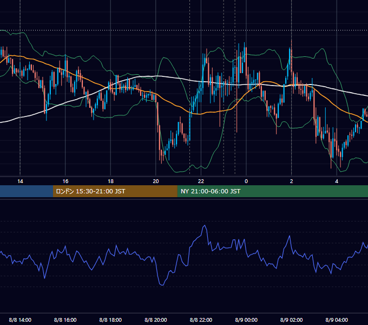This screenshot has width=368, height=325.
Task: Click the 4 hour label on price chart axis
Action: pyautogui.click(x=337, y=181)
